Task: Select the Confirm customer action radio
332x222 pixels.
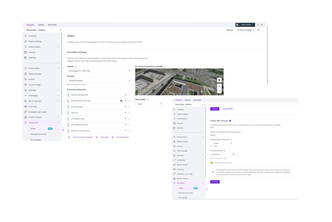Action: click(x=211, y=143)
